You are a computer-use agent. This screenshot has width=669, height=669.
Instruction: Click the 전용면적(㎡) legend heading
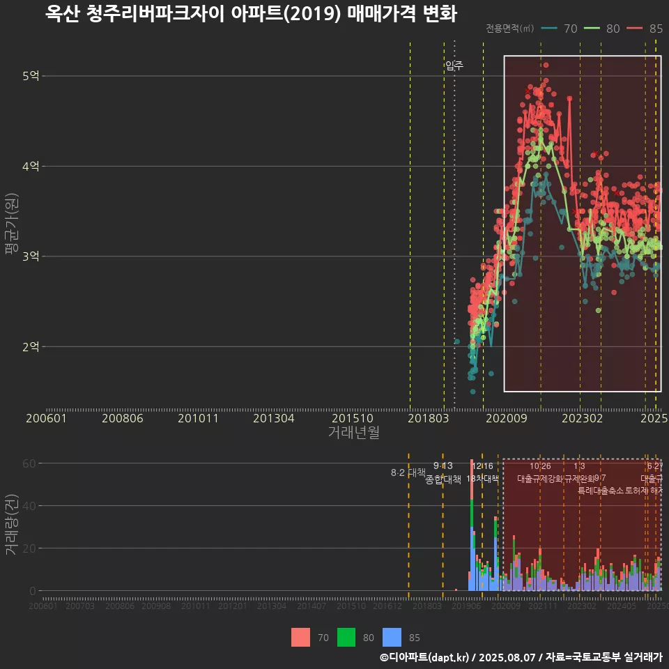[x=510, y=28]
